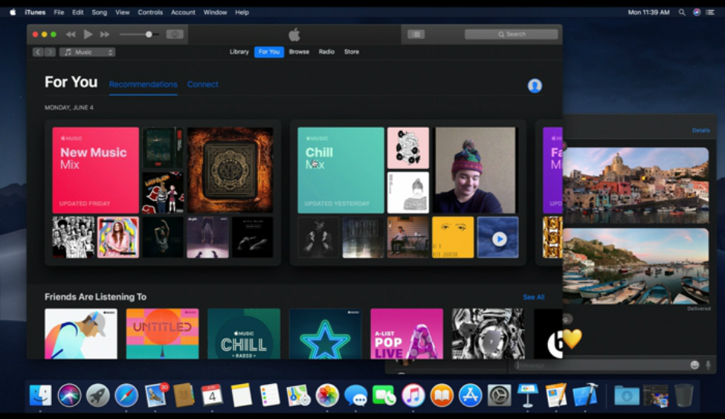Click the iTunes Search field
Viewport: 725px width, 419px height.
[511, 34]
